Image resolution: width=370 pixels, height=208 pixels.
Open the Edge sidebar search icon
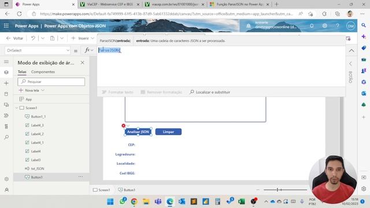[364, 25]
